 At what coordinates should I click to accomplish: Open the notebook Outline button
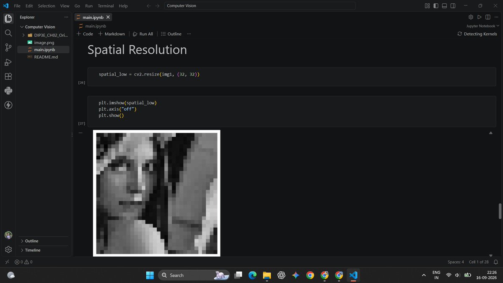[x=171, y=34]
